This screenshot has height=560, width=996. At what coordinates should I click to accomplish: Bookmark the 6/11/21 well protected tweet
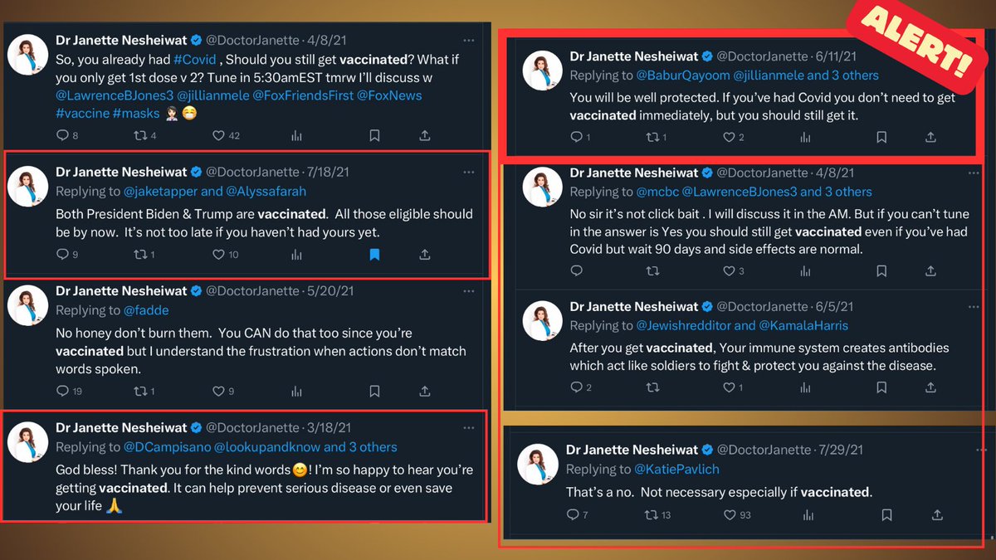881,137
